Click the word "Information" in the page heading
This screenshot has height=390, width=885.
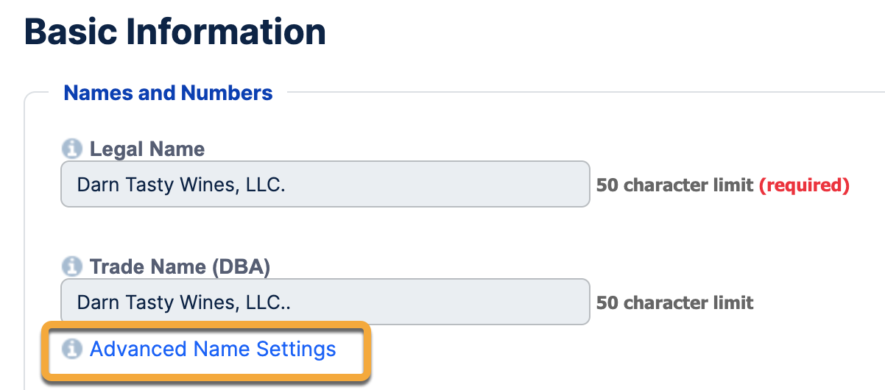pyautogui.click(x=231, y=32)
